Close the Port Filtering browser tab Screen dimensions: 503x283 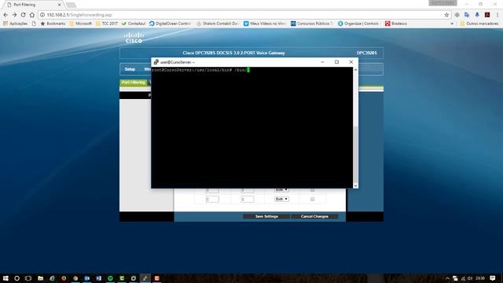[x=59, y=5]
